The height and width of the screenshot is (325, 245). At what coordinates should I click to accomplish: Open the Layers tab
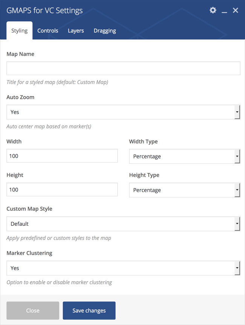76,31
